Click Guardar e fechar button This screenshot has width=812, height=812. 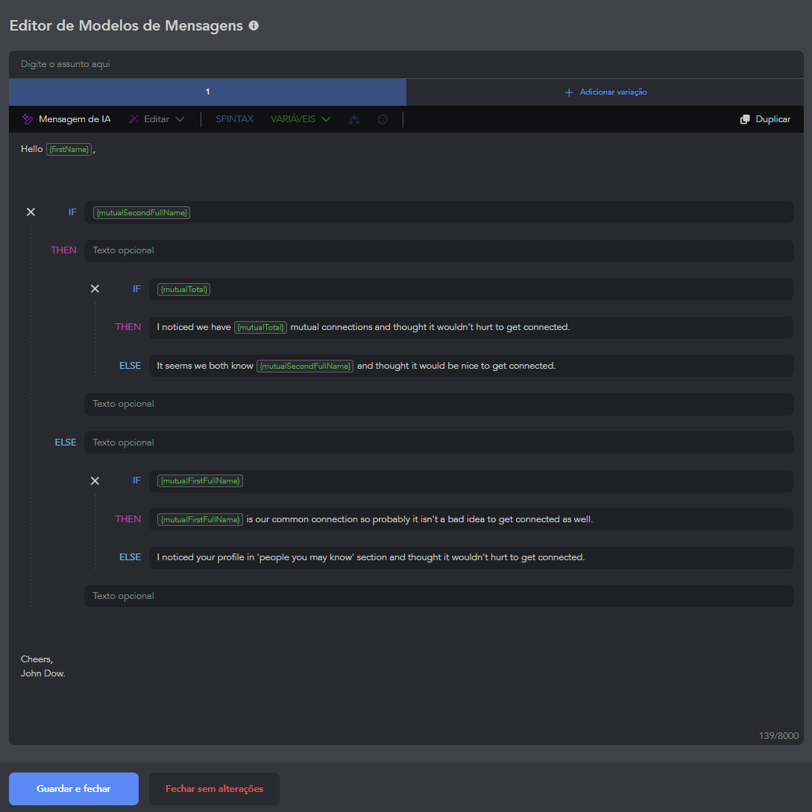click(x=74, y=789)
